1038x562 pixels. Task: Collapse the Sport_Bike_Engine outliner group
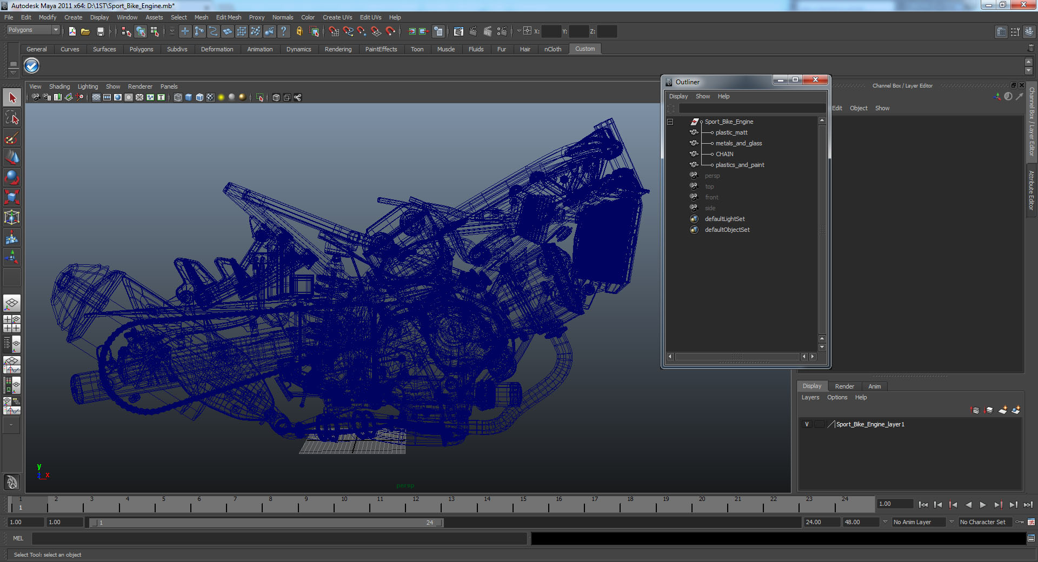coord(670,122)
